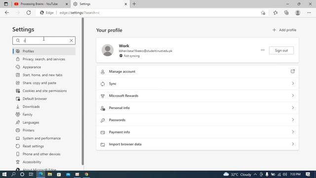Click Add profile button

tap(284, 30)
